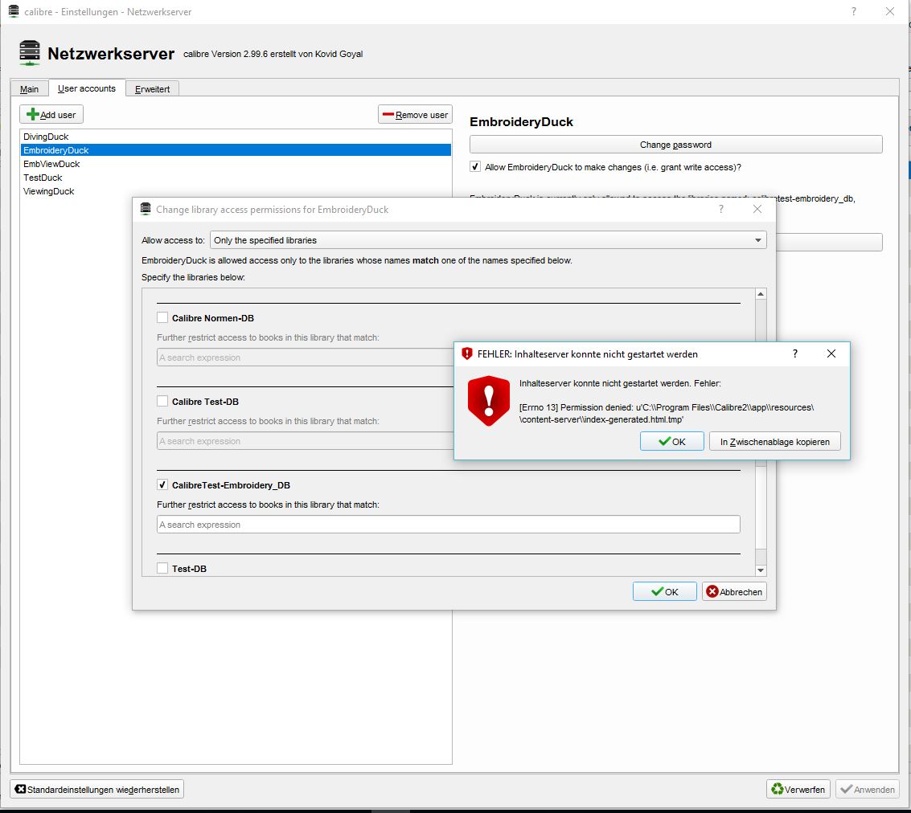This screenshot has width=911, height=813.
Task: Click help question mark in main window title
Action: pos(853,11)
